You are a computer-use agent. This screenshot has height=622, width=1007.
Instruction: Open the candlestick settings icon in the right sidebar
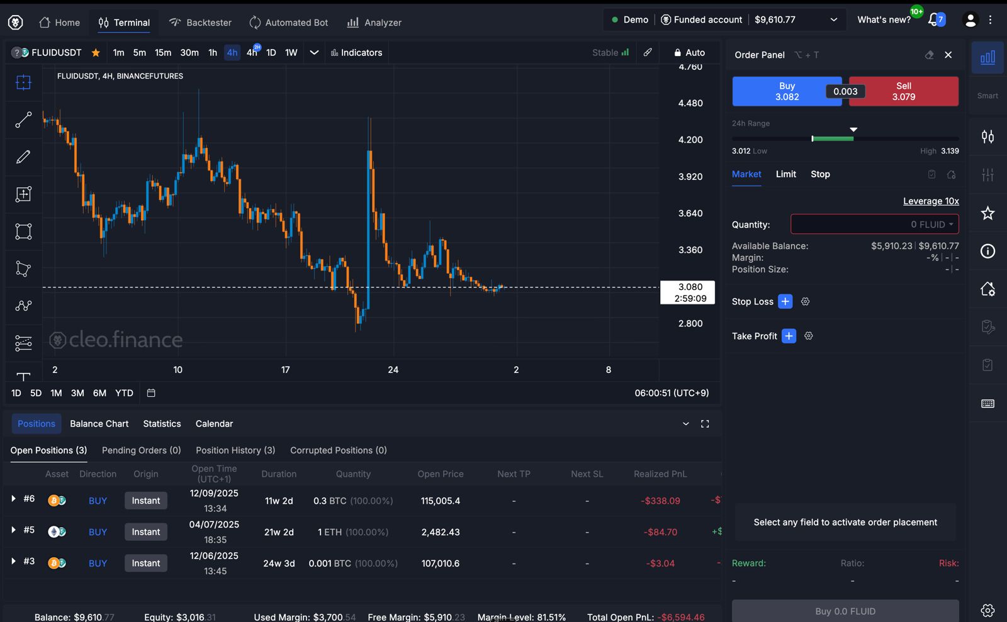tap(987, 136)
